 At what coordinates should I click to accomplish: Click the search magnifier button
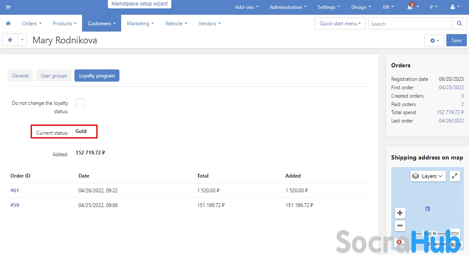tap(459, 24)
